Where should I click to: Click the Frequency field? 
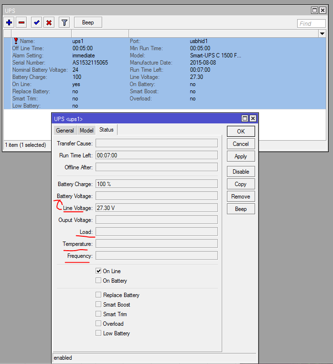[x=157, y=255]
